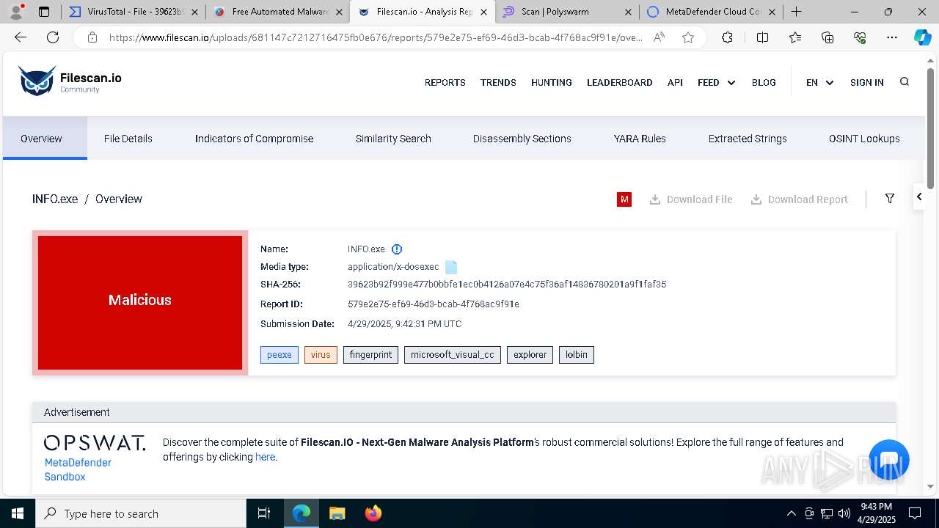Click the peexe tag
The width and height of the screenshot is (939, 528).
coord(279,355)
